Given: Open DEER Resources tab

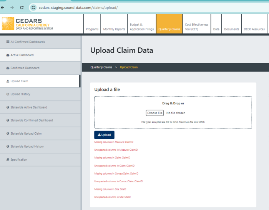Looking at the screenshot, I should [x=254, y=29].
